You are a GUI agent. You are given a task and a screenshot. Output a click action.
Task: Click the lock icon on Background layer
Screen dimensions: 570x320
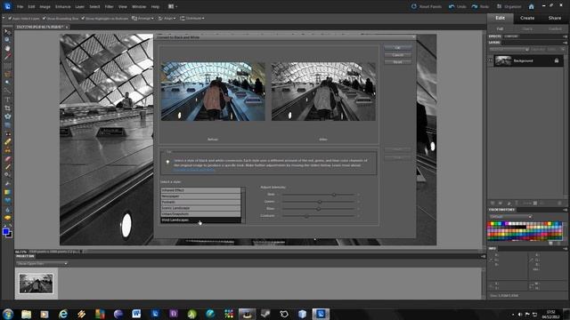557,60
